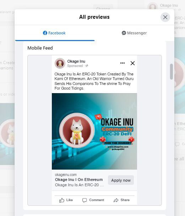
Task: Click the Mobile Feed heading
Action: [x=40, y=48]
